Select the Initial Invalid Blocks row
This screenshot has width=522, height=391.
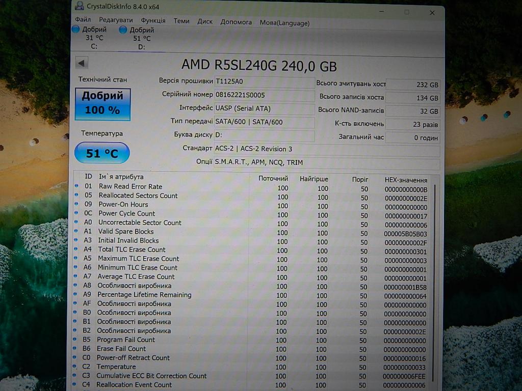(252, 241)
